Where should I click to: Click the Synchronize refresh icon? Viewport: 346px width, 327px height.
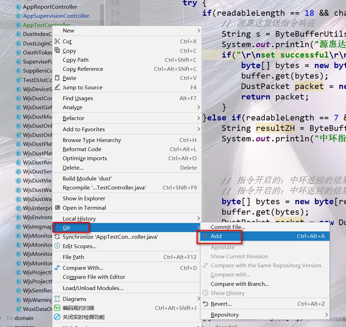coord(57,237)
